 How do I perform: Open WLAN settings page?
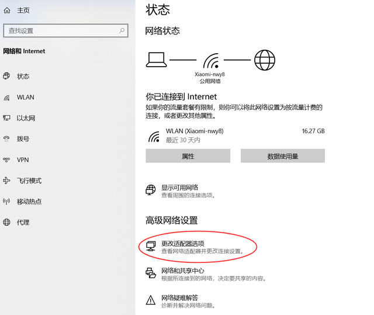click(x=25, y=97)
